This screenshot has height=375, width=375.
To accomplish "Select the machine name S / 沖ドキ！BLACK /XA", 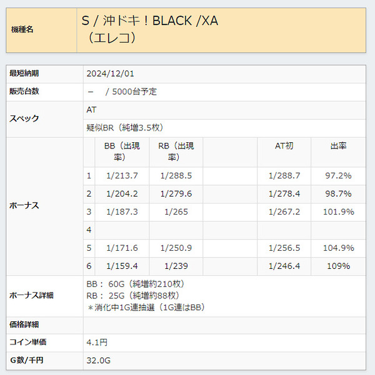I will coord(150,21).
